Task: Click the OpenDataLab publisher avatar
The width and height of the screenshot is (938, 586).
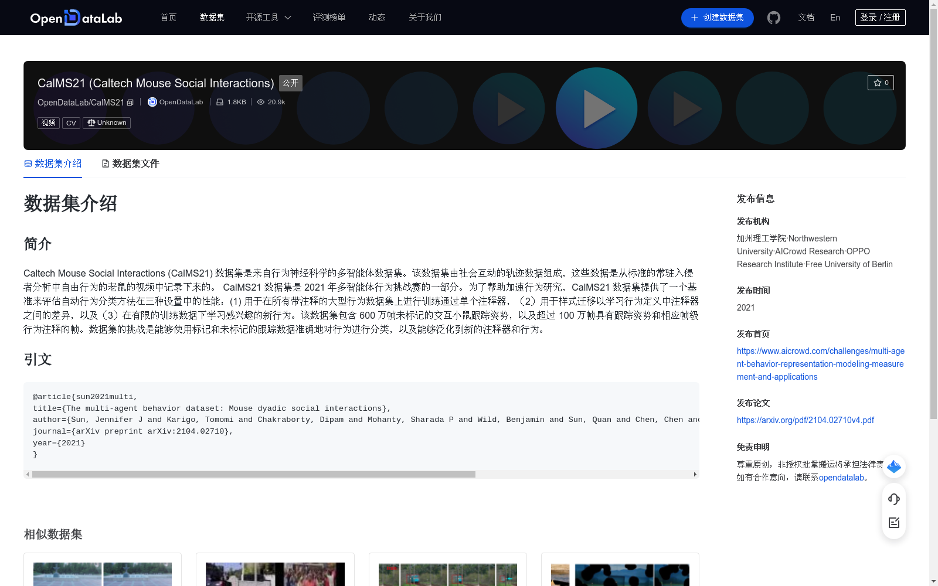Action: pyautogui.click(x=152, y=102)
